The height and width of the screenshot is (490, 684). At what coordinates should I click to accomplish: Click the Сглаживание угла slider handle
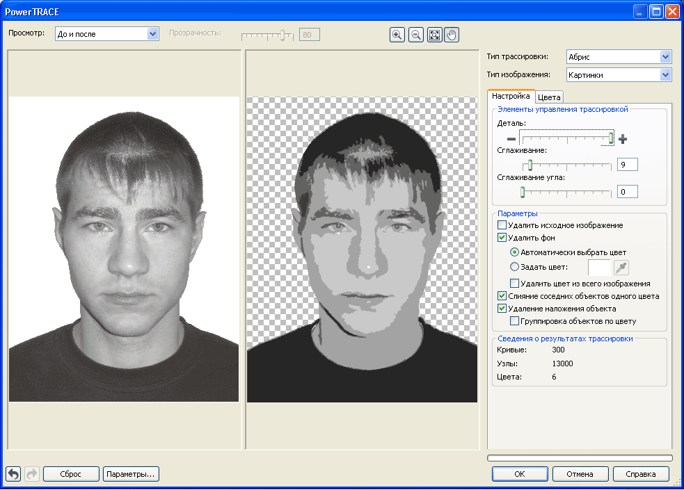point(522,192)
